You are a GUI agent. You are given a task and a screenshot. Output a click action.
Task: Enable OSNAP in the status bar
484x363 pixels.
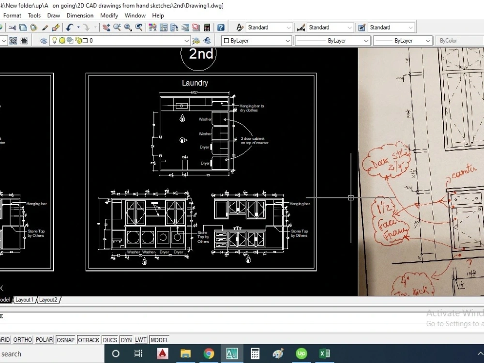point(65,339)
